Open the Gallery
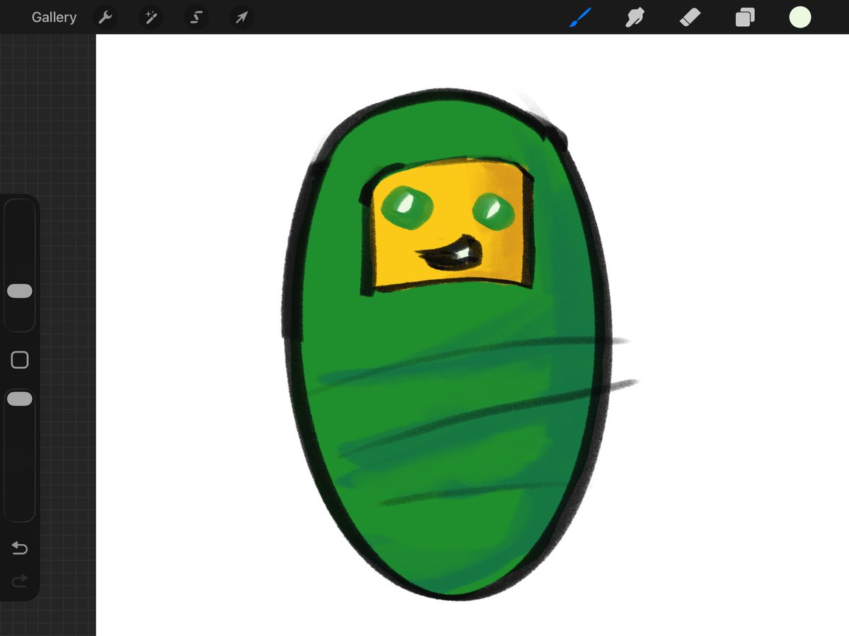Image resolution: width=849 pixels, height=636 pixels. coord(54,18)
